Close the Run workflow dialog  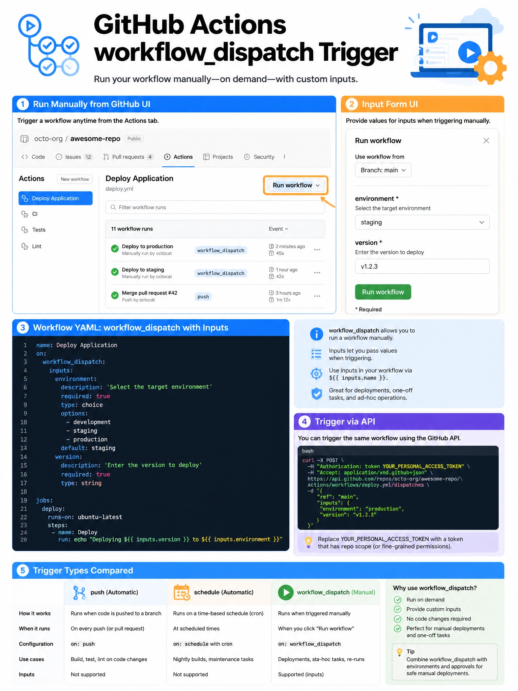[x=486, y=141]
